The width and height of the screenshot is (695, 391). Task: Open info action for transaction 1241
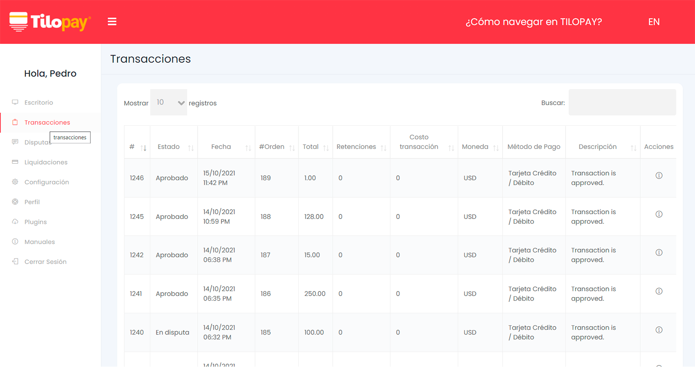point(659,291)
